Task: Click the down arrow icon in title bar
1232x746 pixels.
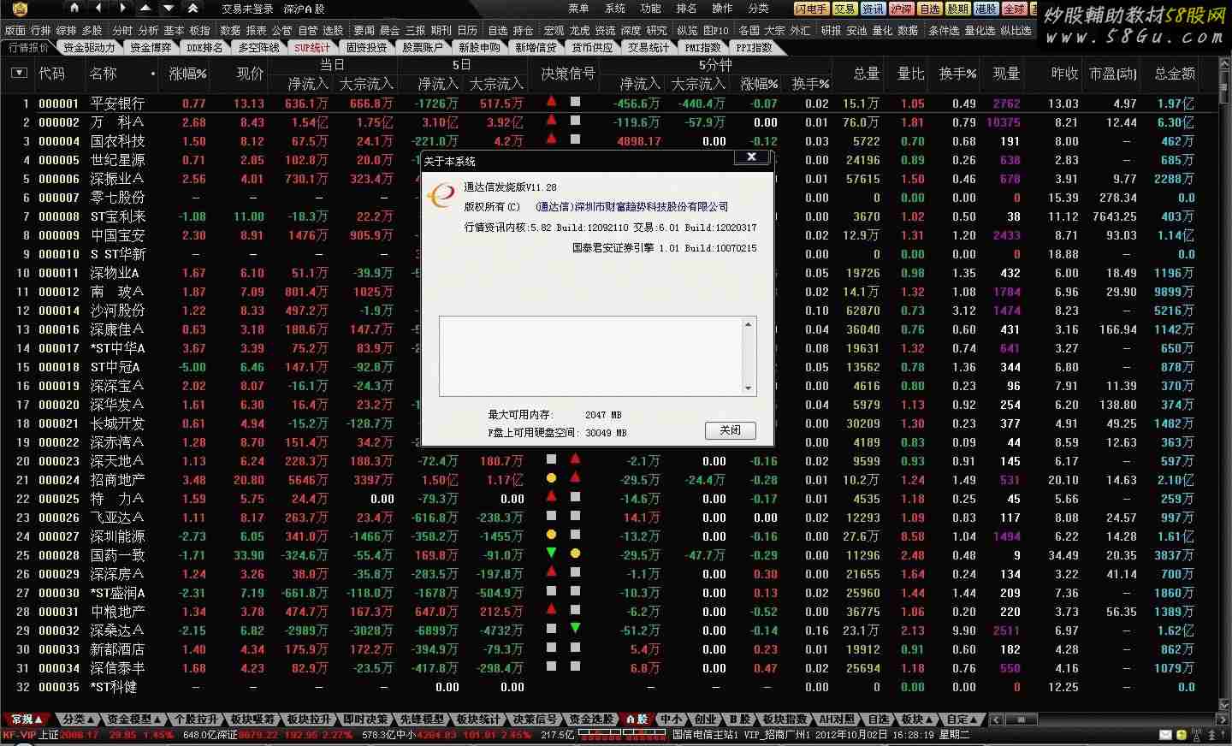Action: point(169,8)
